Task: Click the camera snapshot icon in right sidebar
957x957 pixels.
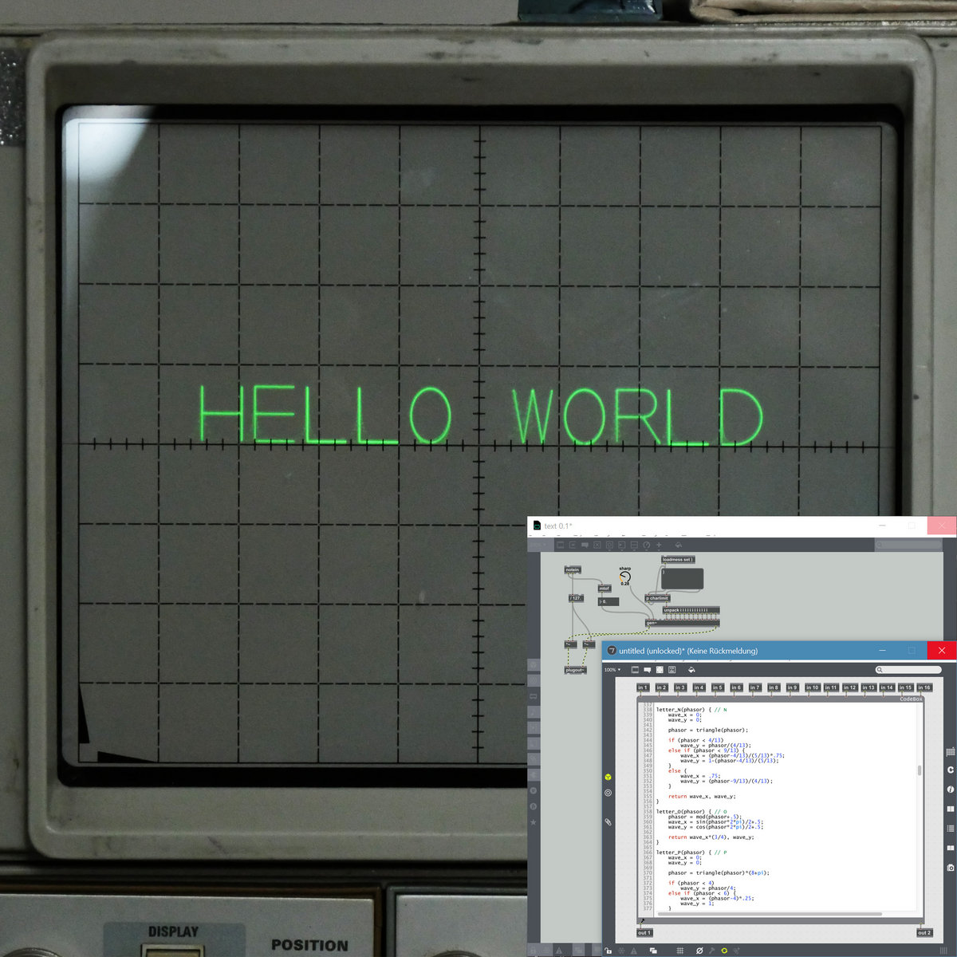Action: click(x=950, y=868)
